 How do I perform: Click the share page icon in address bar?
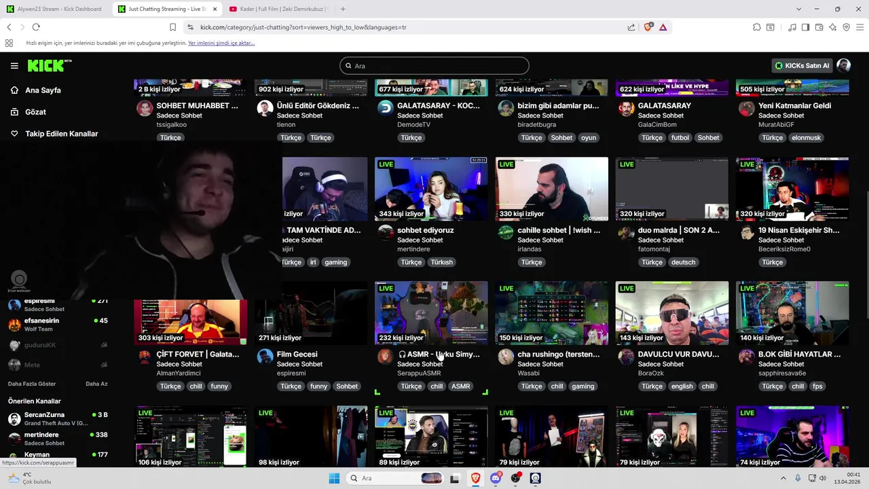631,27
